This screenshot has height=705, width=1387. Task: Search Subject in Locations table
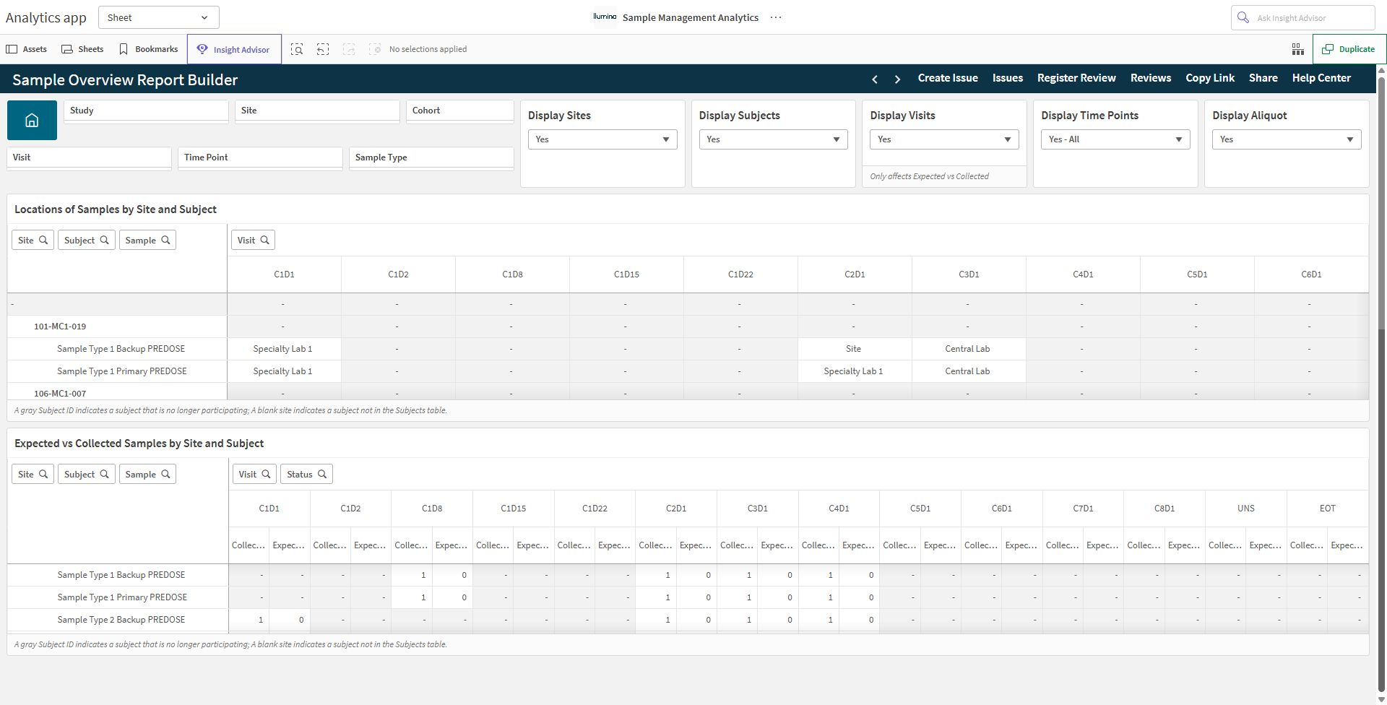[x=86, y=240]
